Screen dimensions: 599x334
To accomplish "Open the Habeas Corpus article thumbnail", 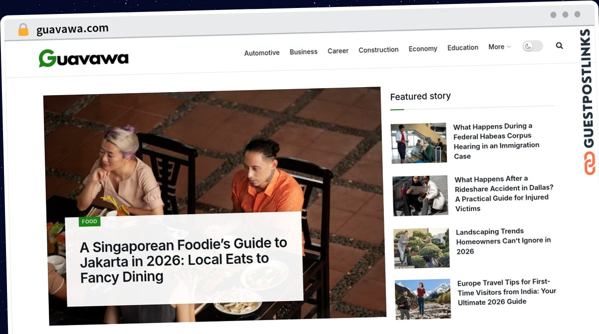I will click(419, 143).
